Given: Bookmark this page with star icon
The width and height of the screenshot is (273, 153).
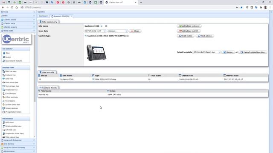Looking at the screenshot, I should tap(241, 8).
